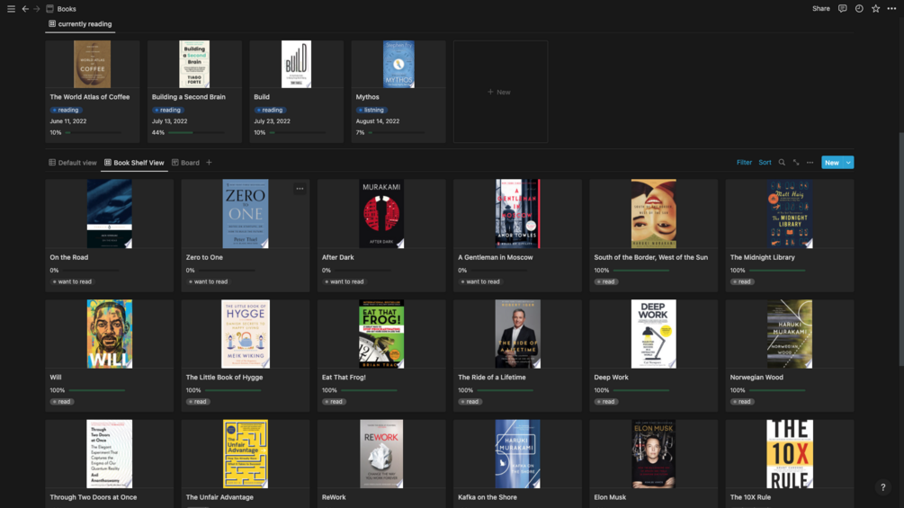The width and height of the screenshot is (904, 508).
Task: Click the date 'August 14, 2022'
Action: (x=378, y=121)
